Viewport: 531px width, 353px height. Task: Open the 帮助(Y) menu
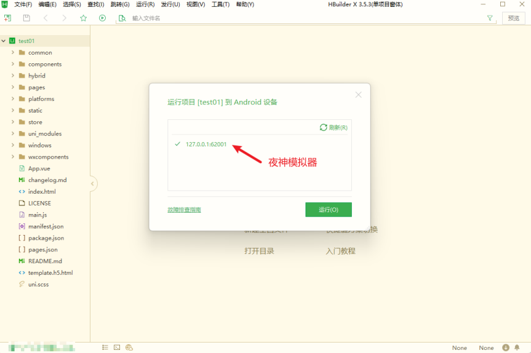click(245, 4)
